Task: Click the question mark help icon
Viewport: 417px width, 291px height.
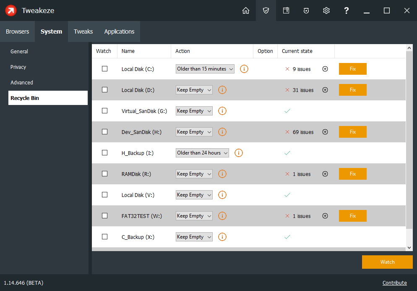Action: (346, 10)
